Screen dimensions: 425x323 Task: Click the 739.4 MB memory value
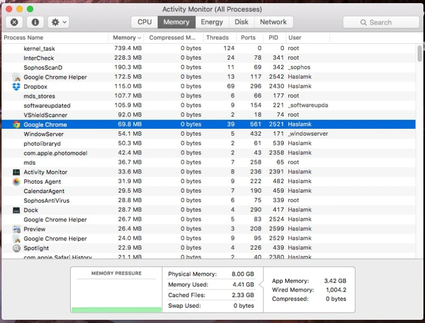click(128, 48)
